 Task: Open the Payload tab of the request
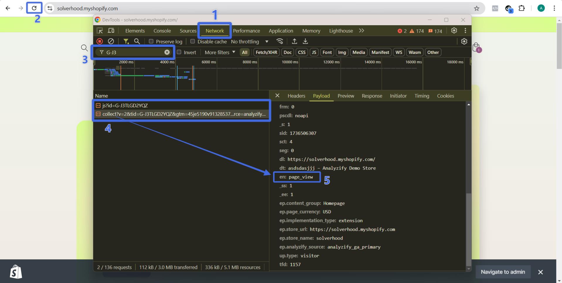[x=321, y=96]
